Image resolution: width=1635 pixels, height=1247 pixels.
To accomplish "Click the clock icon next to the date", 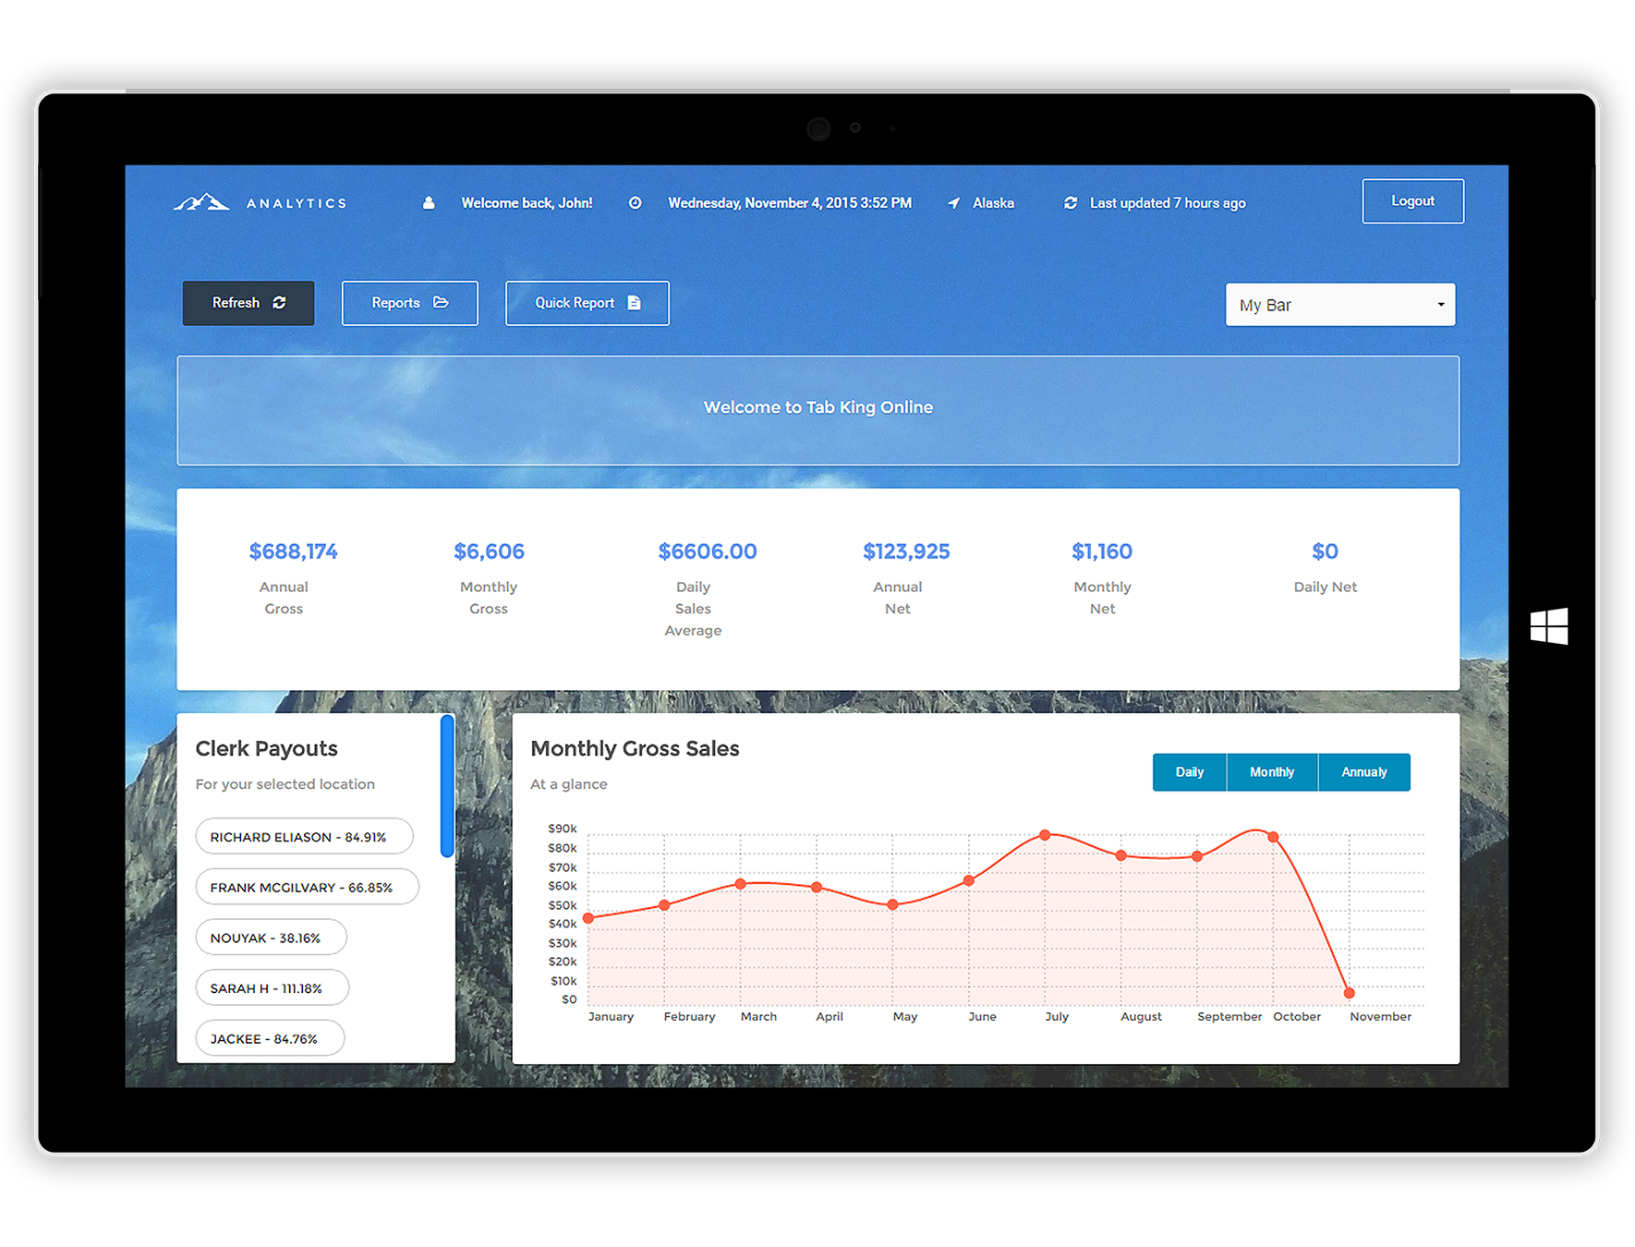I will tap(636, 202).
